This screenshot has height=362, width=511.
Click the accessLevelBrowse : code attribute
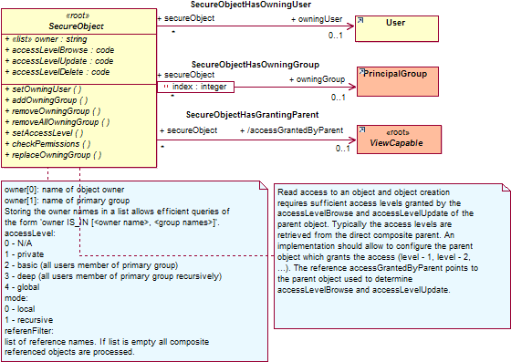coord(59,50)
